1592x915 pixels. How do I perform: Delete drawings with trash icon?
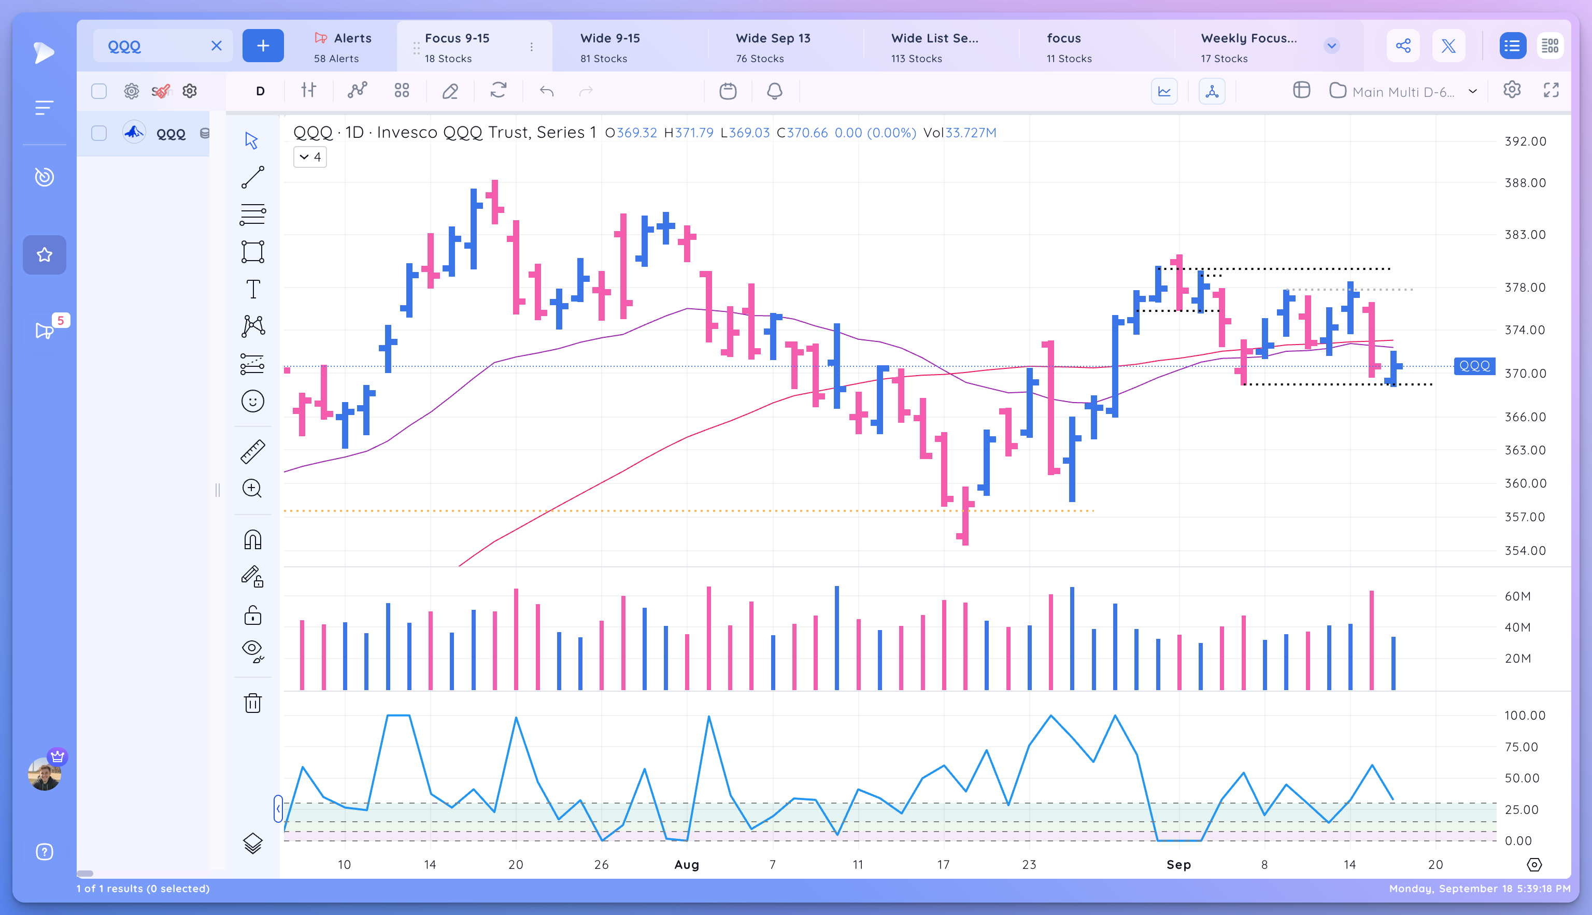point(252,703)
